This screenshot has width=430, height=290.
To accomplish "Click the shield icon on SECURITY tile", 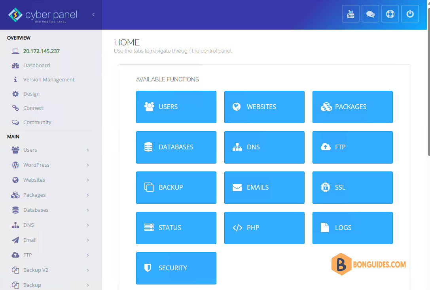I will (x=148, y=268).
